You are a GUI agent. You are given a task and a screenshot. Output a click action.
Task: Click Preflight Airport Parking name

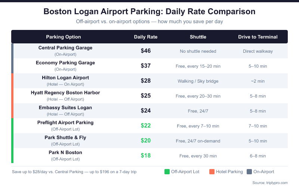point(65,123)
